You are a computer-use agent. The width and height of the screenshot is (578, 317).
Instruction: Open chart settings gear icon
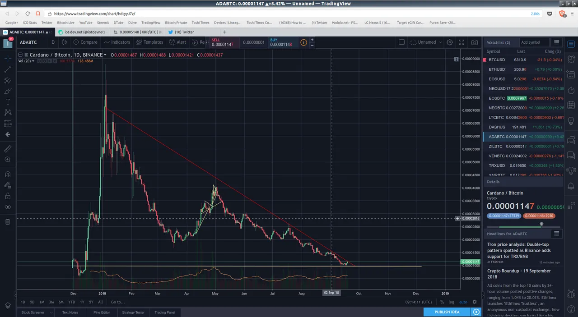450,42
